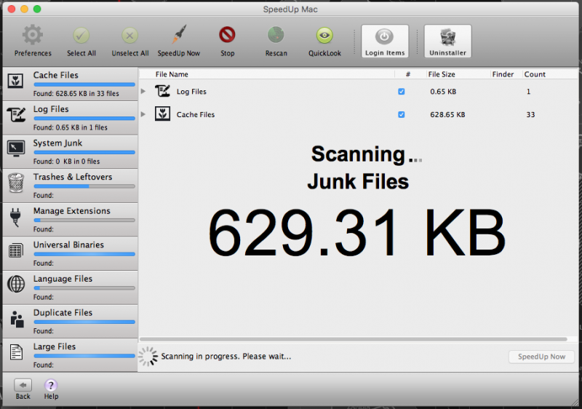Launch SpeedUp Now rocket icon
582x409 pixels.
(x=179, y=34)
